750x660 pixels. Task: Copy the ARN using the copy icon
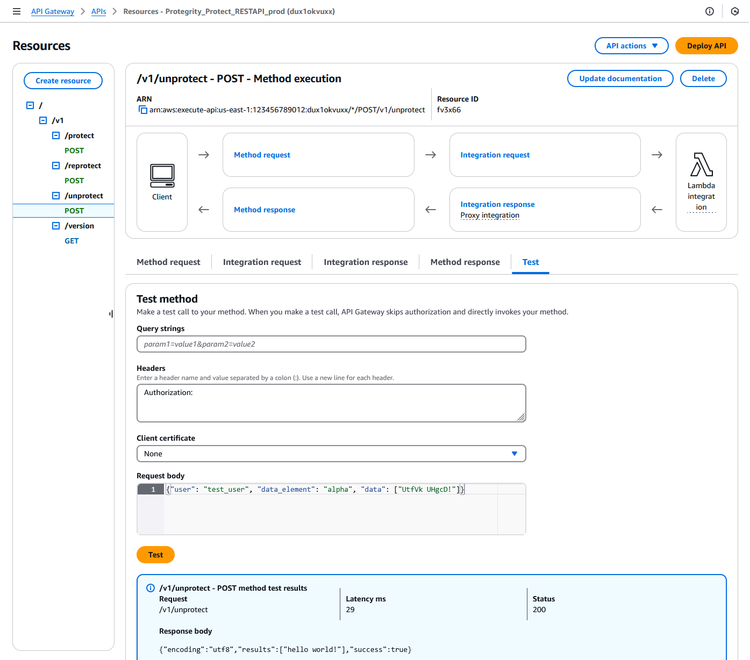point(143,110)
